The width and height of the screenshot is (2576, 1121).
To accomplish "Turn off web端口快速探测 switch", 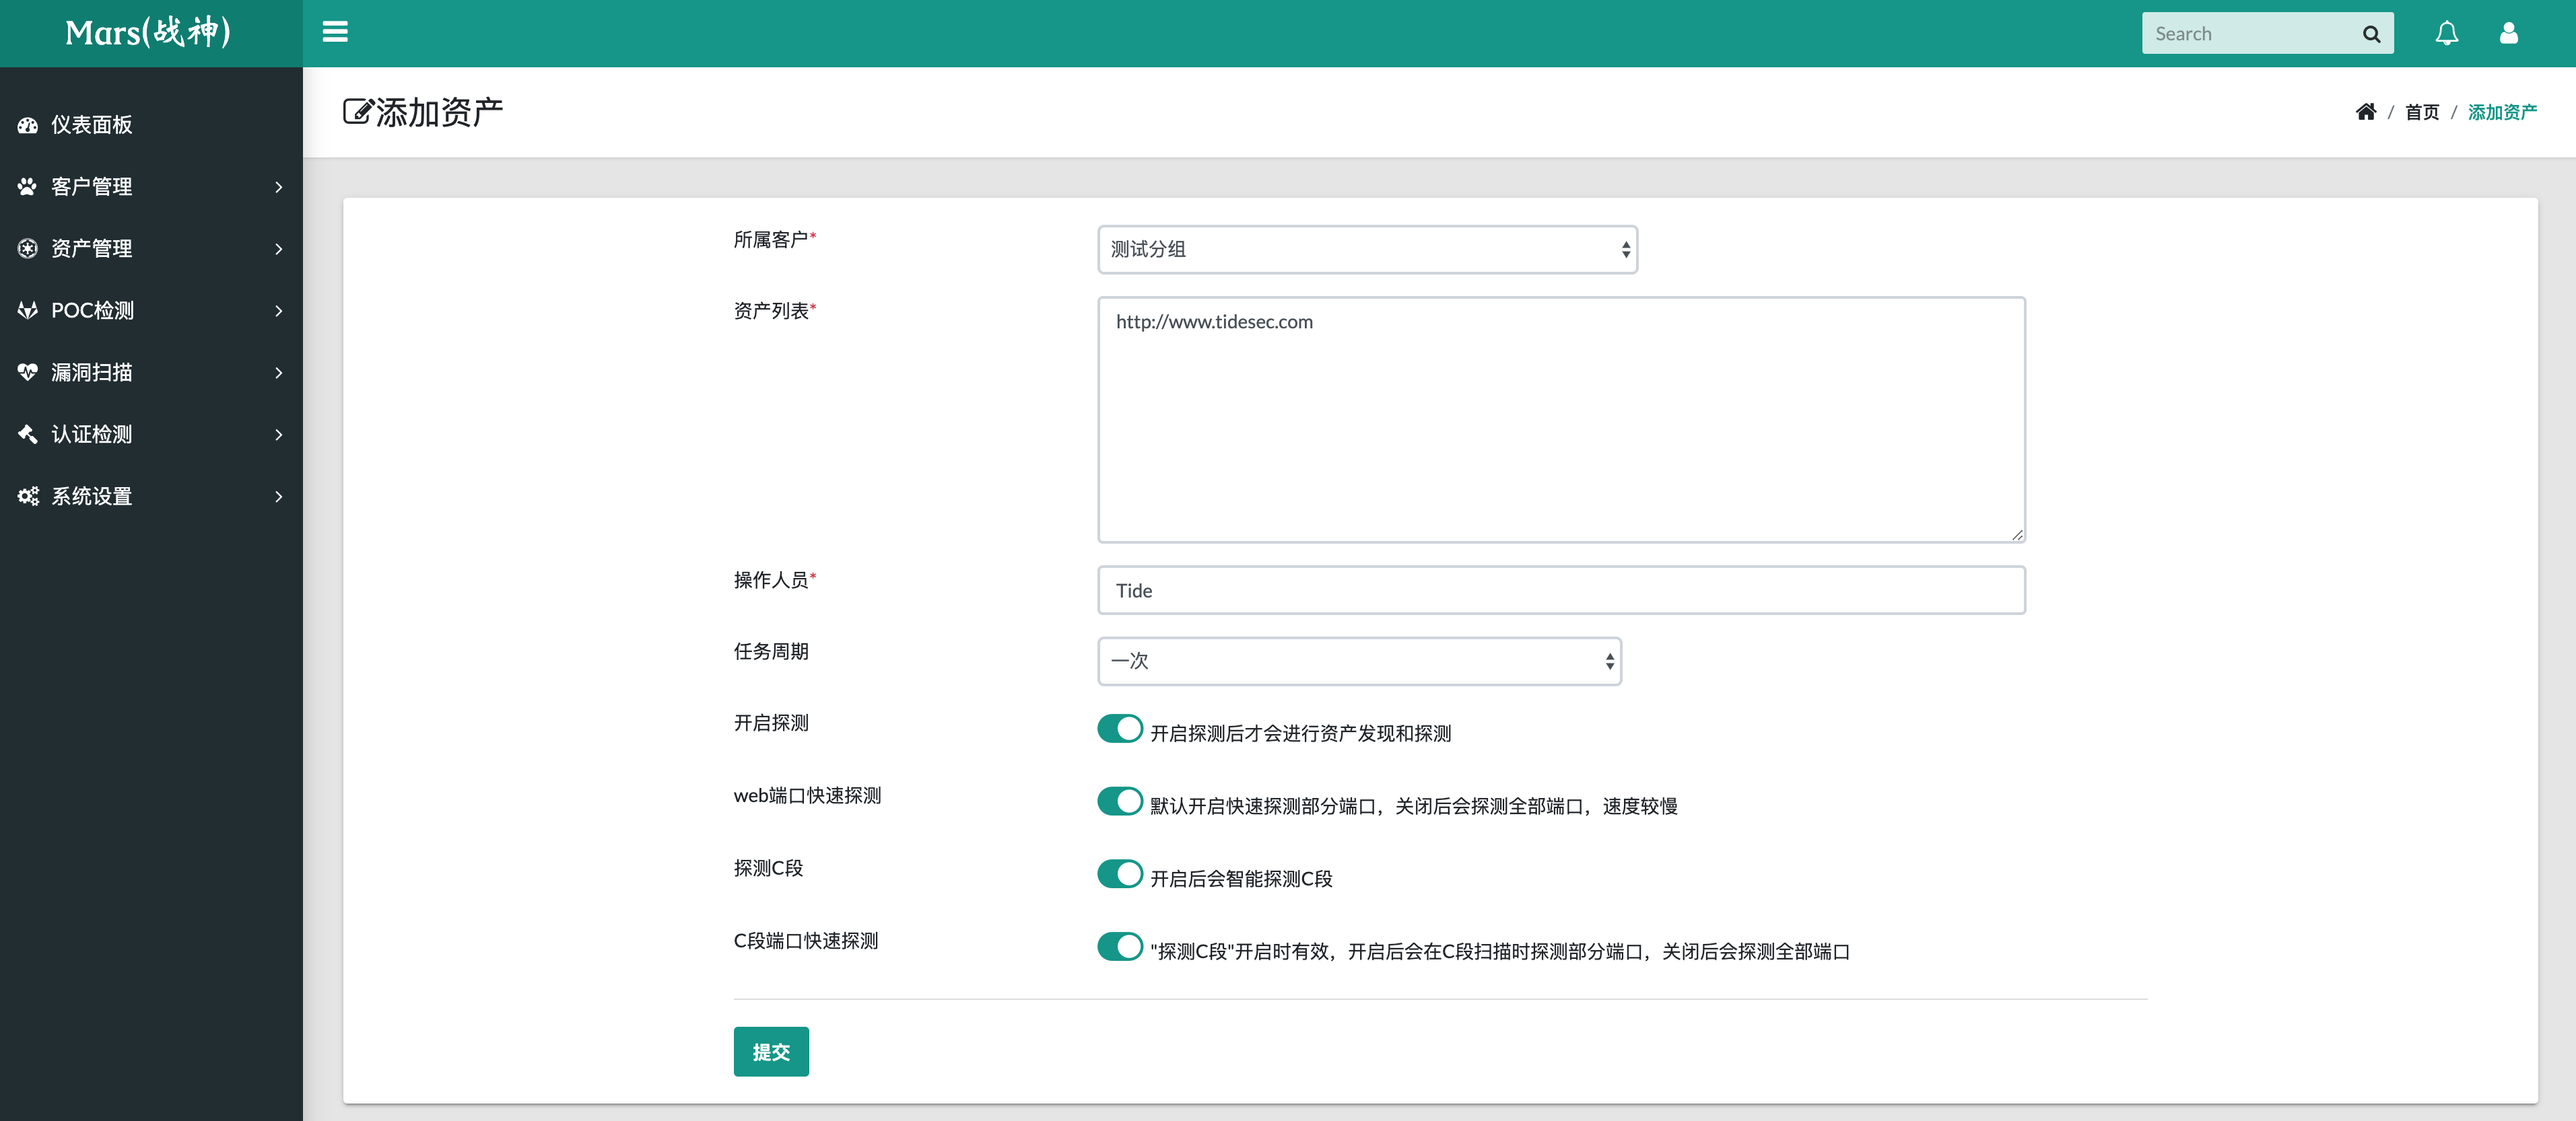I will click(1120, 800).
